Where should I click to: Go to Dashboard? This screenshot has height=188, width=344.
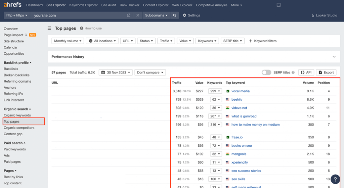pos(35,5)
